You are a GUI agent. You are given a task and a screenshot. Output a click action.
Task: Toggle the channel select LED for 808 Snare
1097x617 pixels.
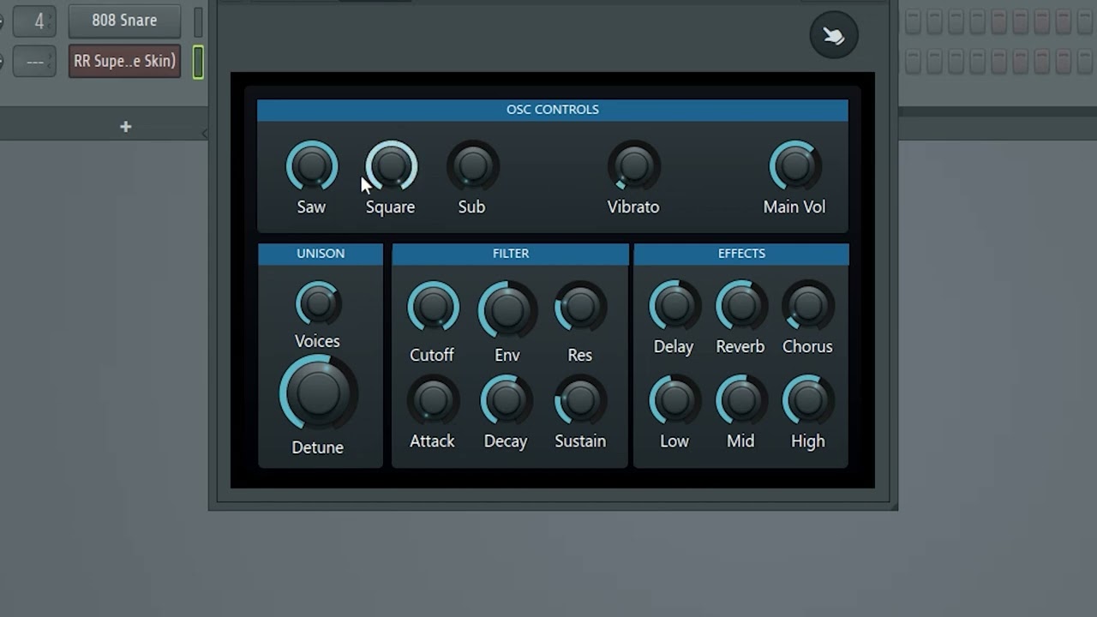tap(198, 21)
